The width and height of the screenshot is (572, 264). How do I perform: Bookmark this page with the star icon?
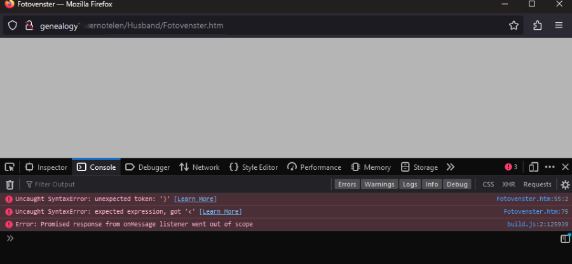tap(514, 25)
